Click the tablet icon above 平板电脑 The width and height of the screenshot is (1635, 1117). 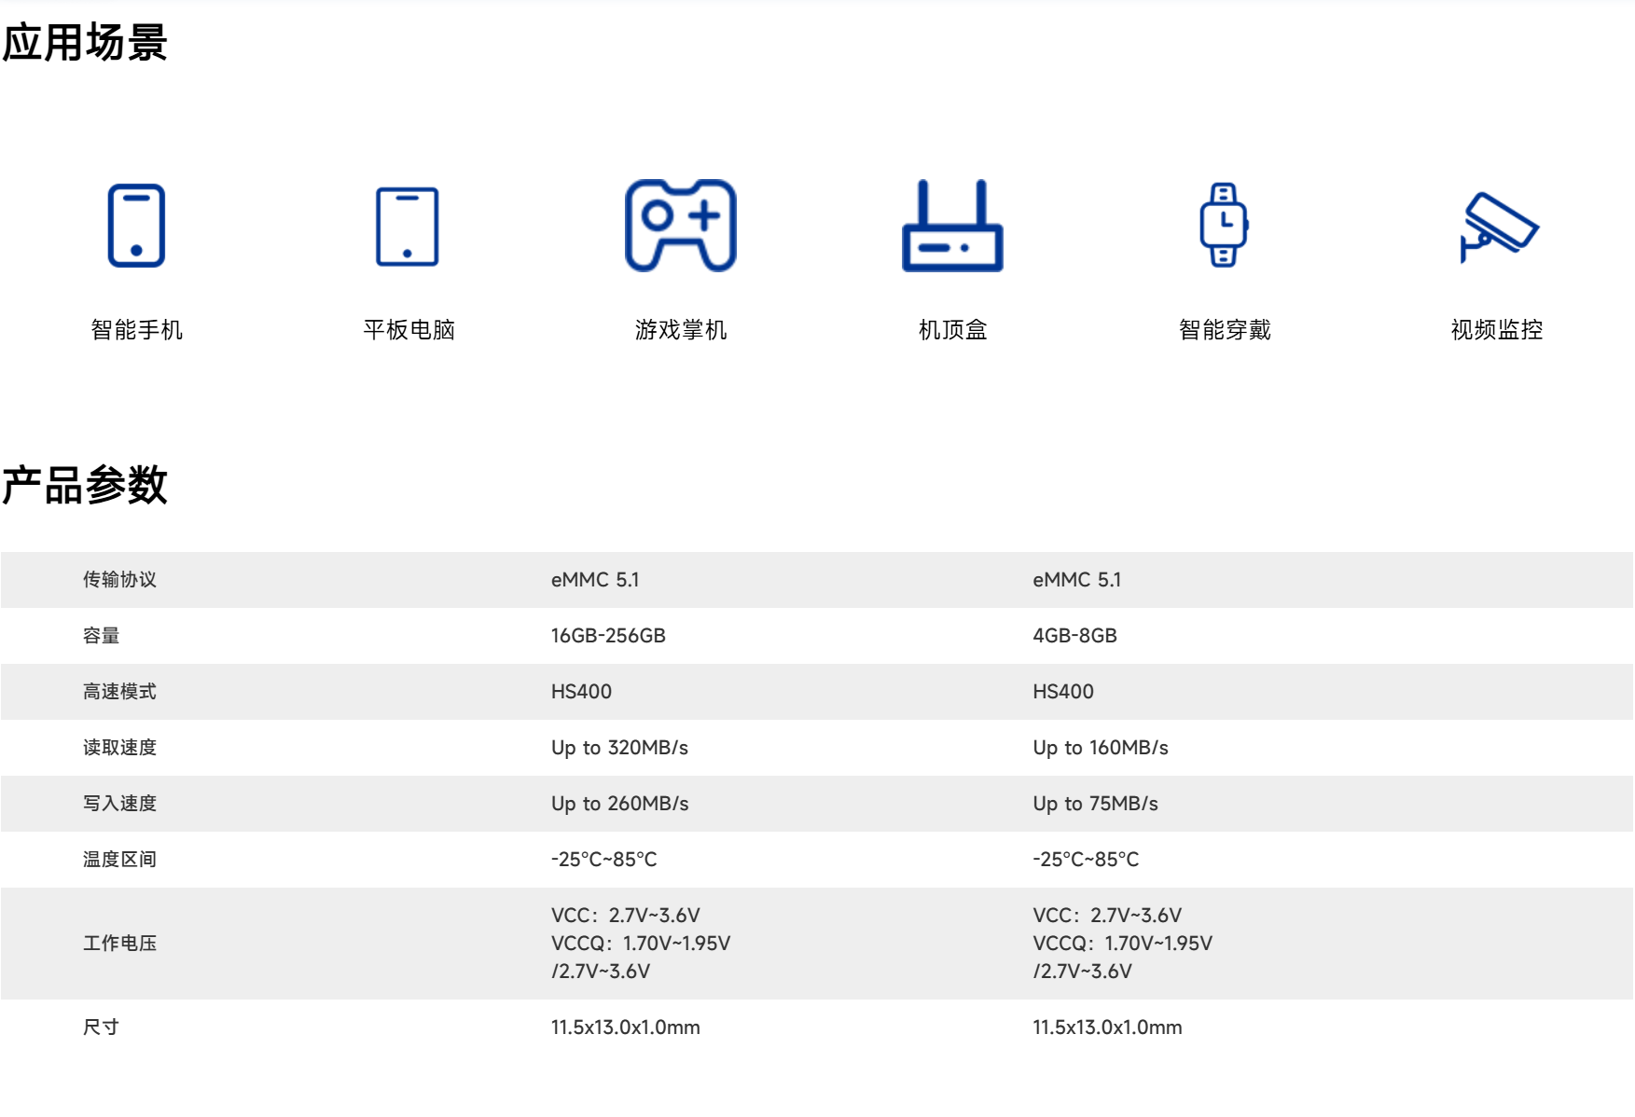click(x=407, y=227)
